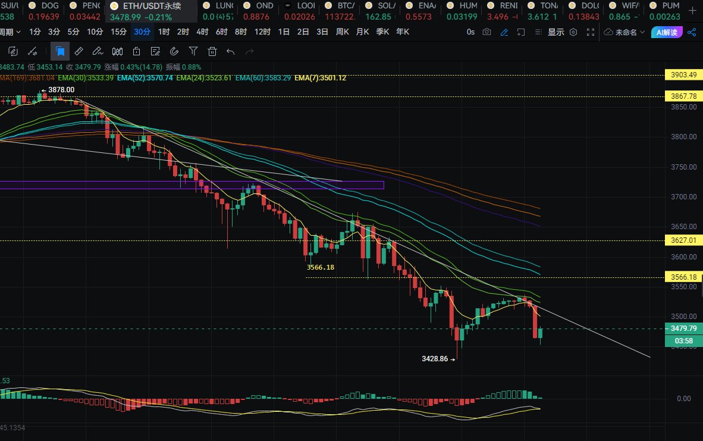Open the candlestick pattern tool
This screenshot has height=441, width=703.
tap(118, 52)
